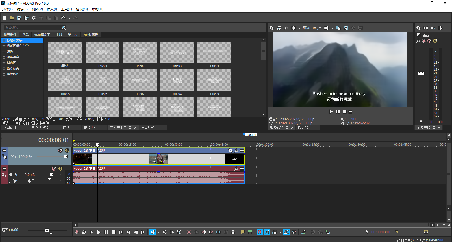The height and width of the screenshot is (242, 452).
Task: Mute video track 1
Action: pos(60,151)
